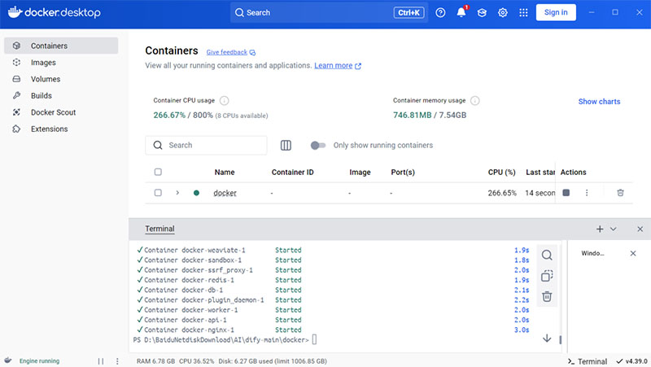
Task: Open the Containers sidebar section
Action: 61,46
